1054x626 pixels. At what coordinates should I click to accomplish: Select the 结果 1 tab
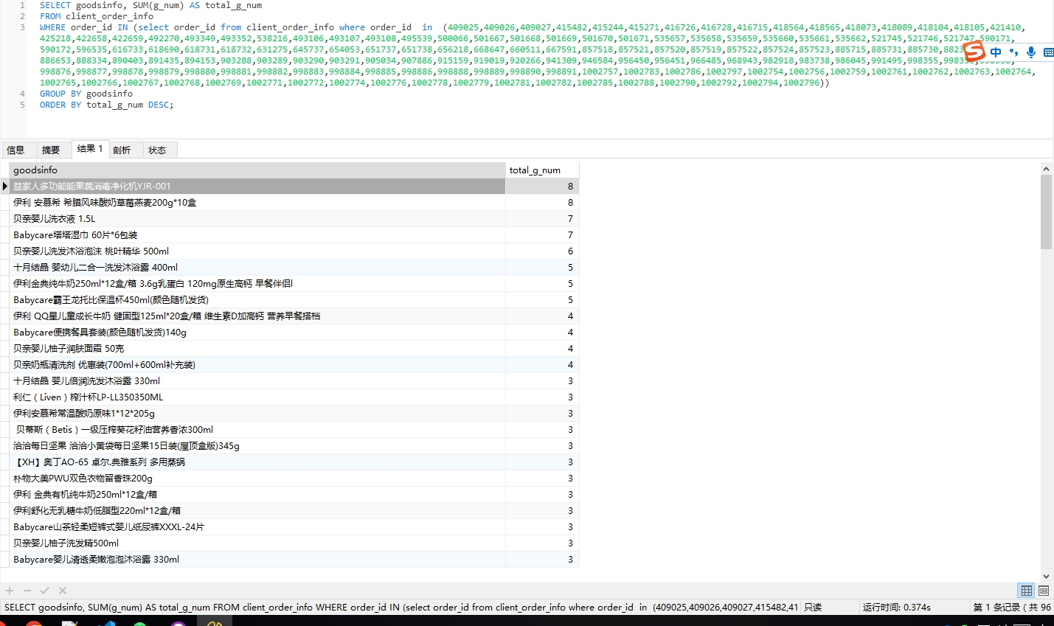pyautogui.click(x=90, y=149)
